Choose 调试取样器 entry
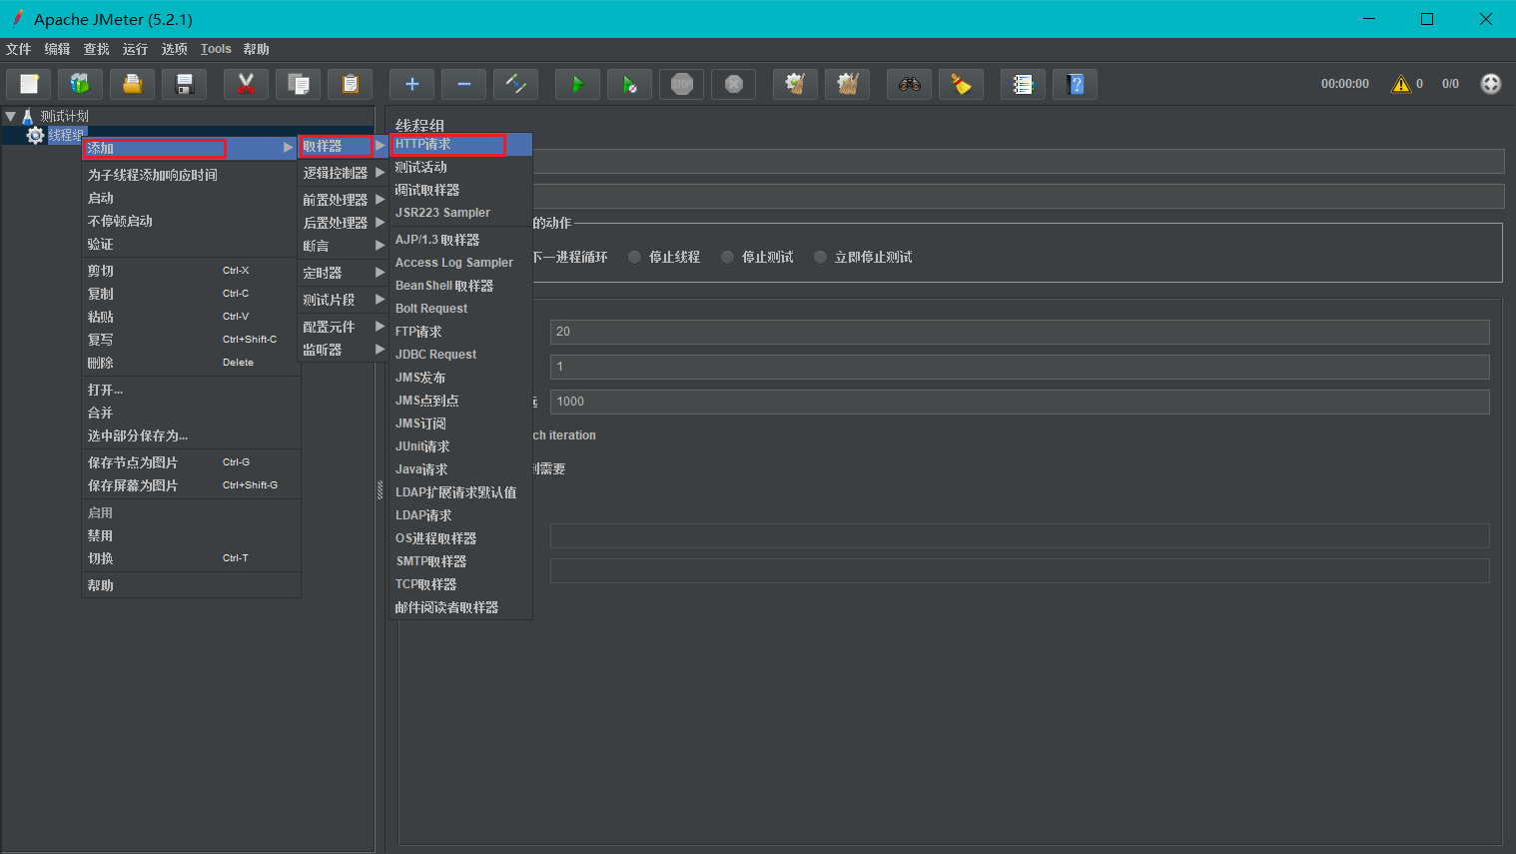Screen dimensions: 1516x854 click(460, 190)
